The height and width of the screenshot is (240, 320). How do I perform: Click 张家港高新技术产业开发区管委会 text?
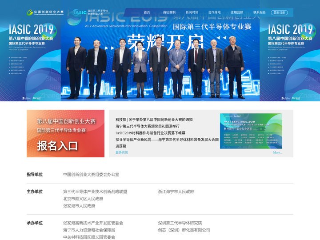(93, 223)
